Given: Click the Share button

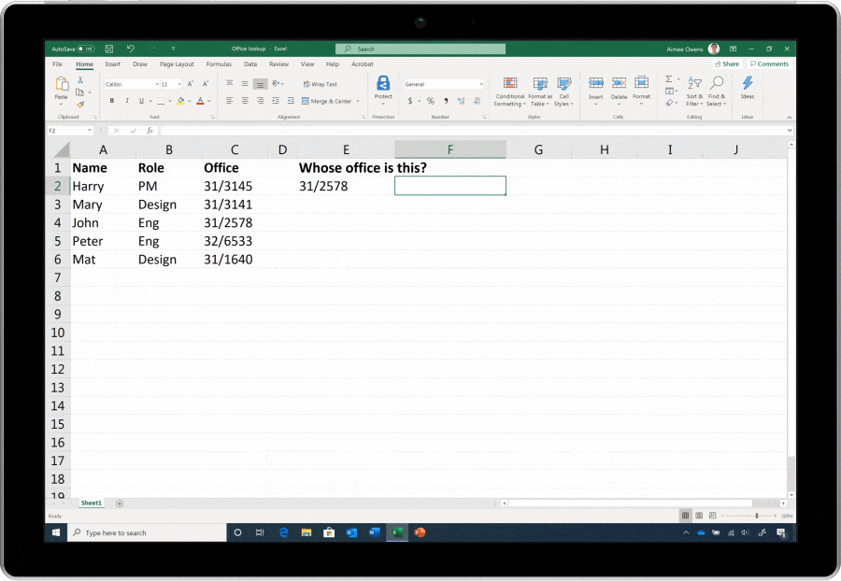Looking at the screenshot, I should [x=728, y=64].
